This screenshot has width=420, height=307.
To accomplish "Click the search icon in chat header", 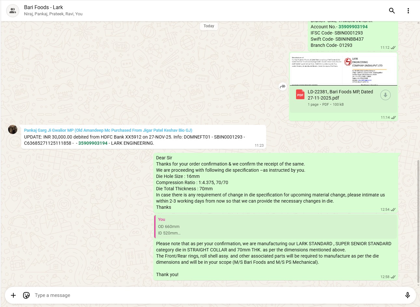I will pyautogui.click(x=392, y=11).
